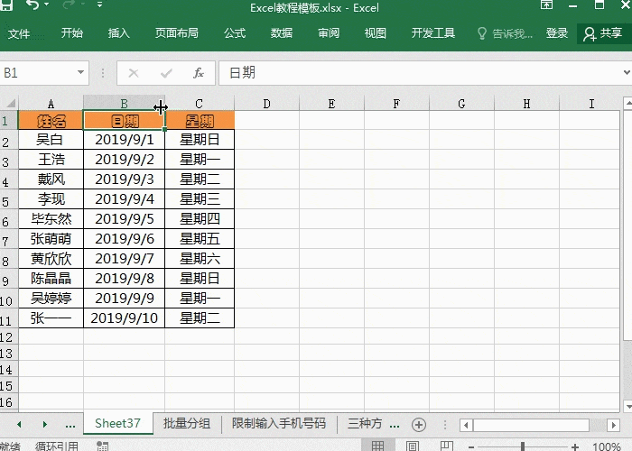Switch to the 批量分组 sheet tab
This screenshot has width=632, height=451.
pyautogui.click(x=187, y=424)
